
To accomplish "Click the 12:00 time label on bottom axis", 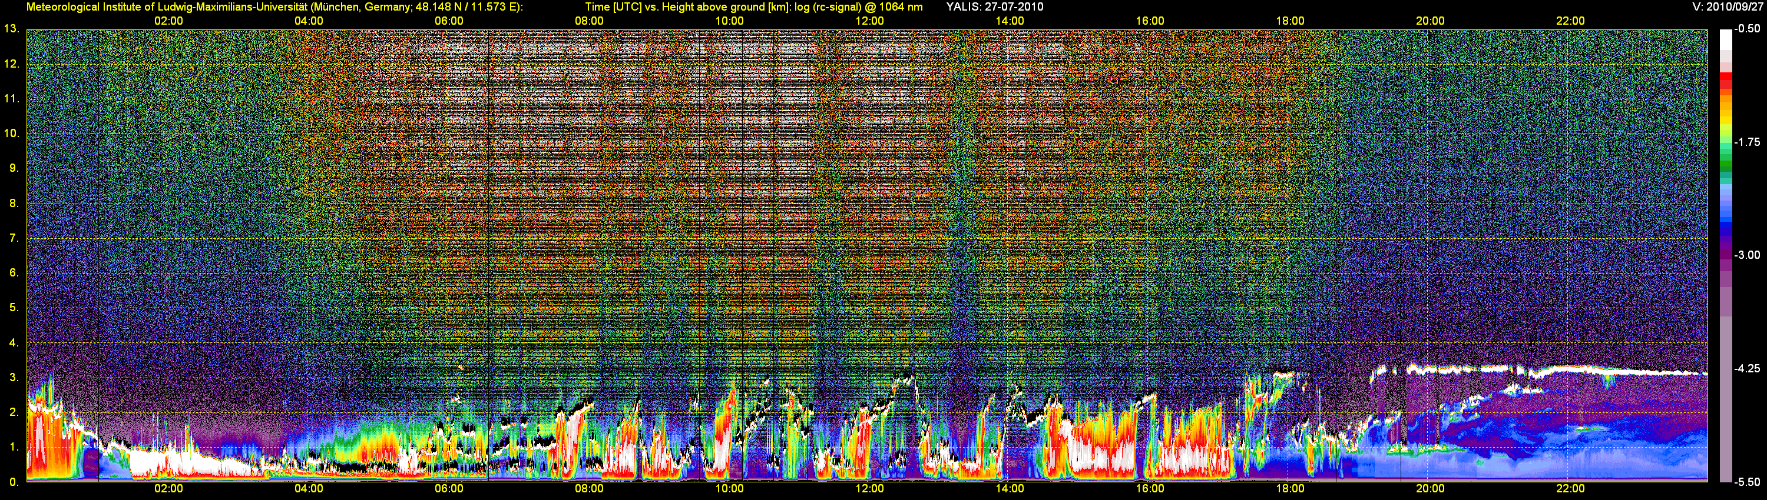I will point(869,488).
